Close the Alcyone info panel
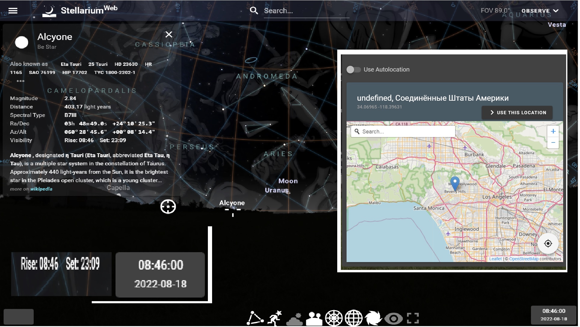 169,35
